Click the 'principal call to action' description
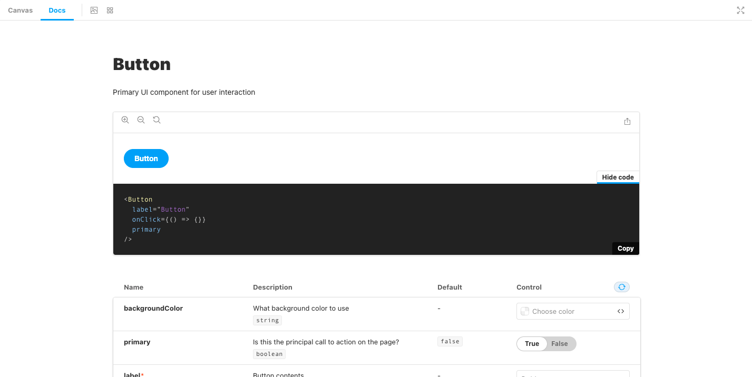The image size is (752, 377). coord(326,342)
